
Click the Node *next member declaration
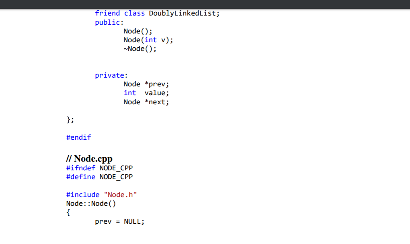click(145, 102)
